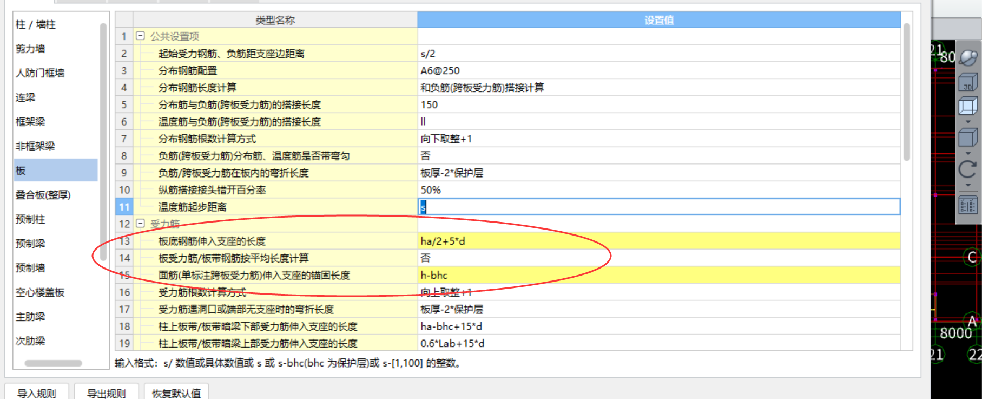The width and height of the screenshot is (982, 399).
Task: Click row label 受力筋遇洞口或端部无支座时的弯折长度
Action: (246, 309)
